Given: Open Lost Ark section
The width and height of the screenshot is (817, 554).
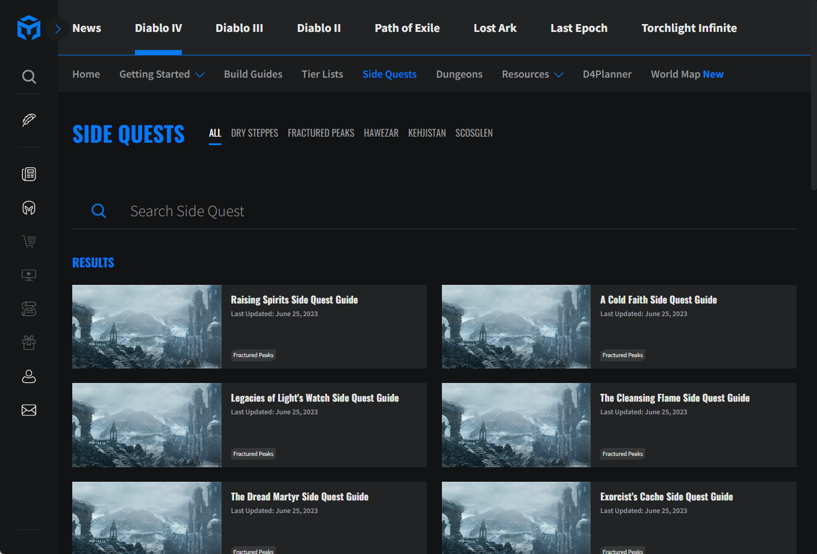Looking at the screenshot, I should tap(495, 28).
